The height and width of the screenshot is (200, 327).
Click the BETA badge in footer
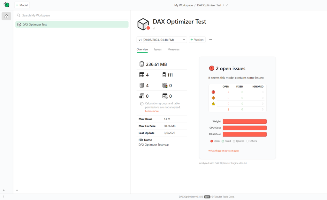207,197
